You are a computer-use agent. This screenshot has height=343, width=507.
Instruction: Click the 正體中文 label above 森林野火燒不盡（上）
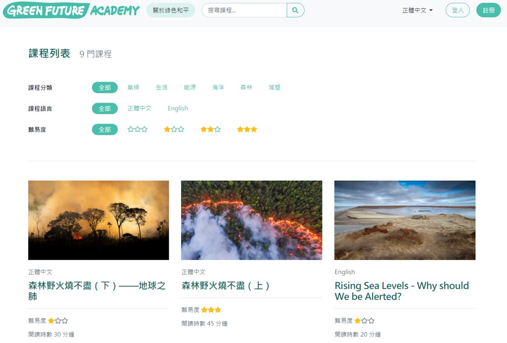pyautogui.click(x=194, y=272)
